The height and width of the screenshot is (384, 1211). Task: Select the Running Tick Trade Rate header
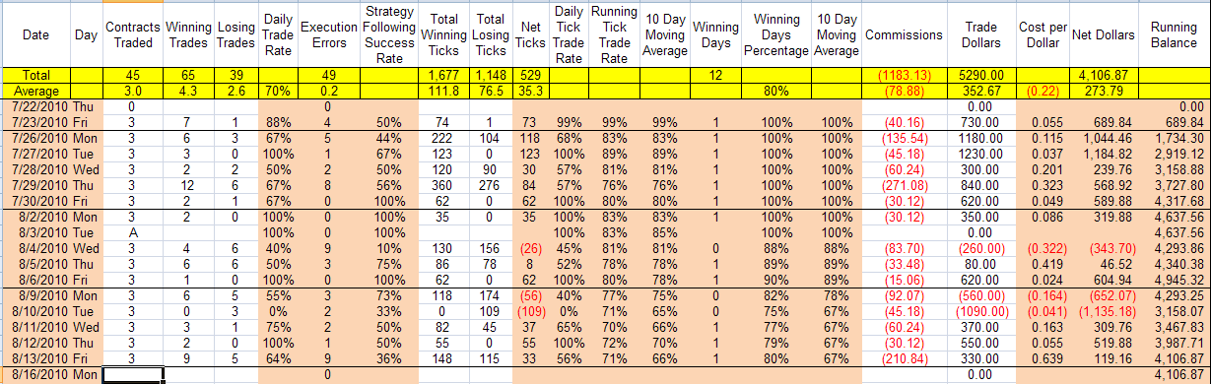tap(613, 35)
